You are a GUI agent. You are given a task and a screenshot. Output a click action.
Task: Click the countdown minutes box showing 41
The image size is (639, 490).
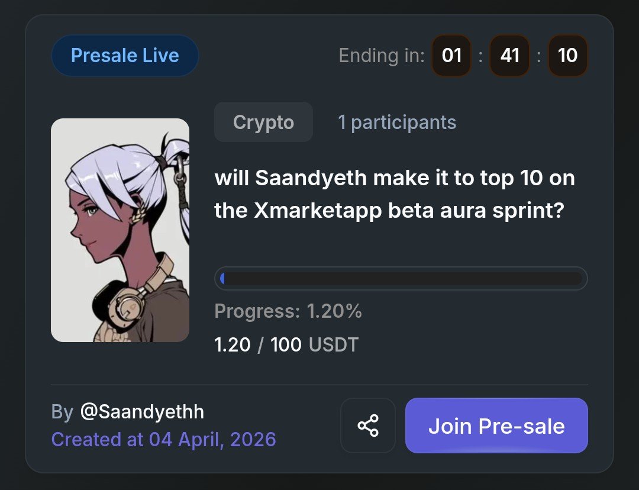click(509, 56)
